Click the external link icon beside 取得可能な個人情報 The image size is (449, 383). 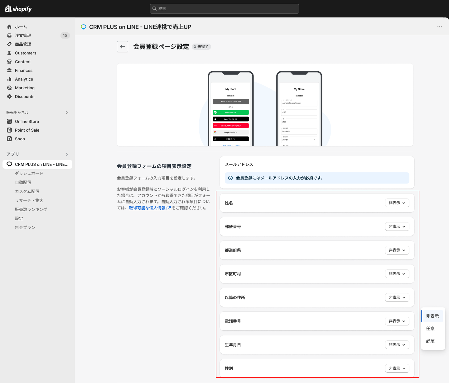coord(169,208)
